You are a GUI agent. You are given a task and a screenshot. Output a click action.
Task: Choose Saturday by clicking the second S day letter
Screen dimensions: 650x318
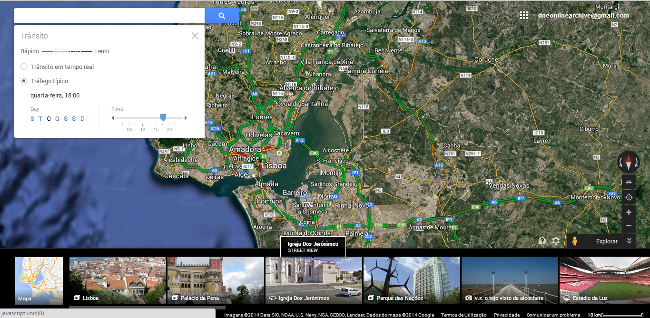[74, 118]
